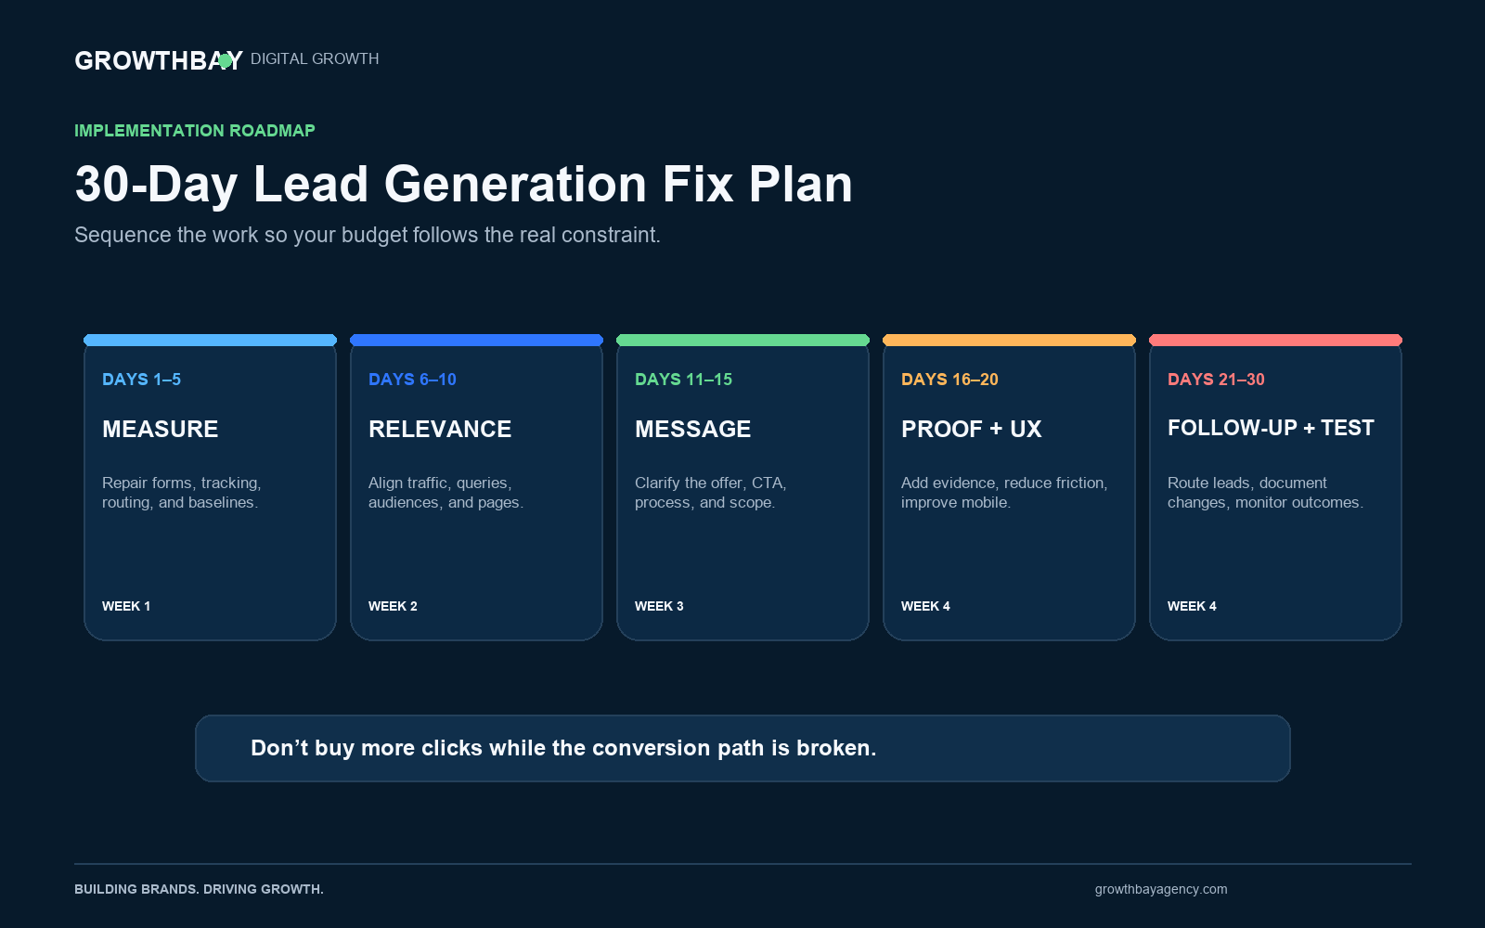Click the green dot in the logo
Screen dimensions: 1485x928
point(225,60)
